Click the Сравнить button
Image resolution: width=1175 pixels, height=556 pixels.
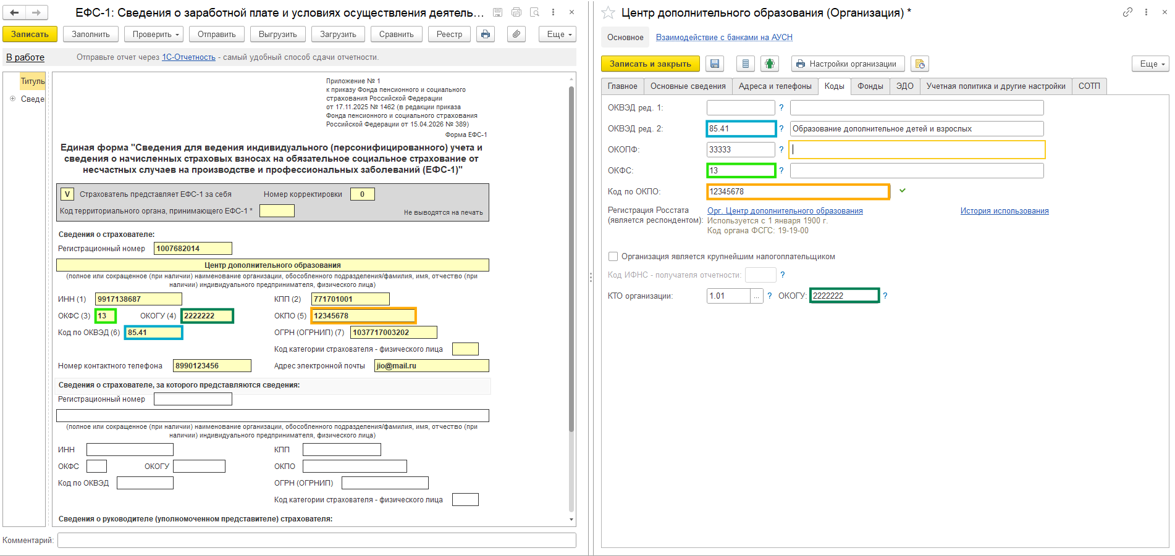tap(397, 35)
